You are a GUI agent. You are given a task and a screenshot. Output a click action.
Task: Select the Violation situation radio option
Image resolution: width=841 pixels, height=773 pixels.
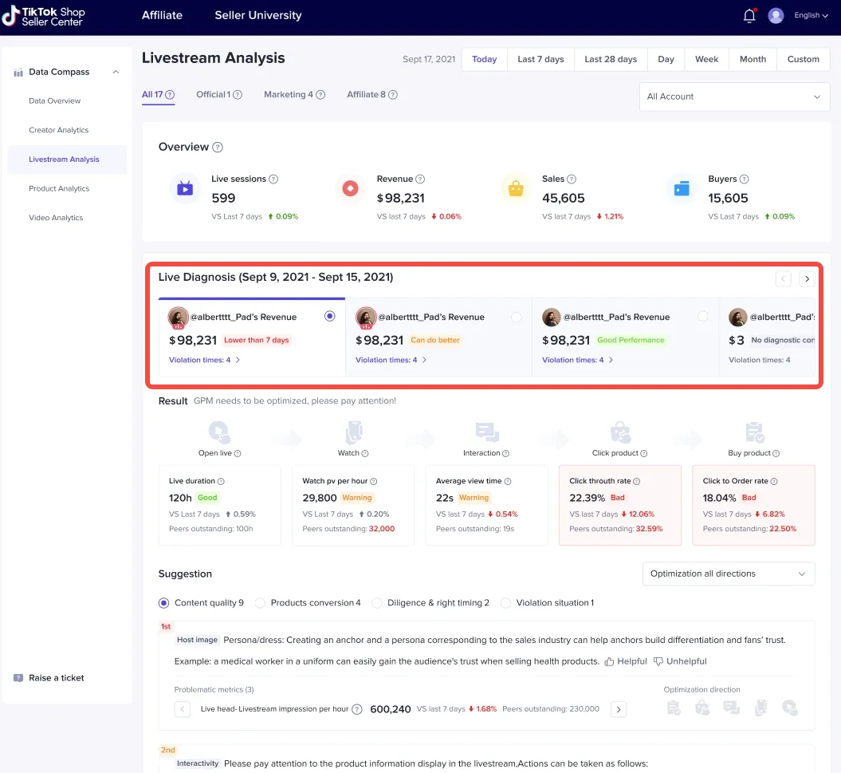(505, 603)
